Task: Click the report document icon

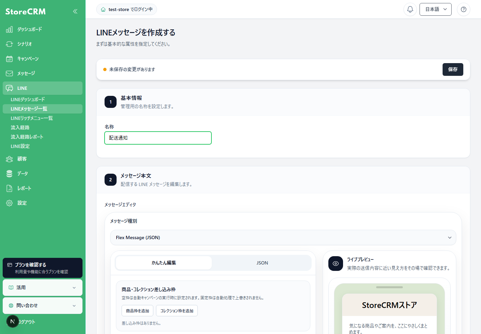Action: (9, 188)
